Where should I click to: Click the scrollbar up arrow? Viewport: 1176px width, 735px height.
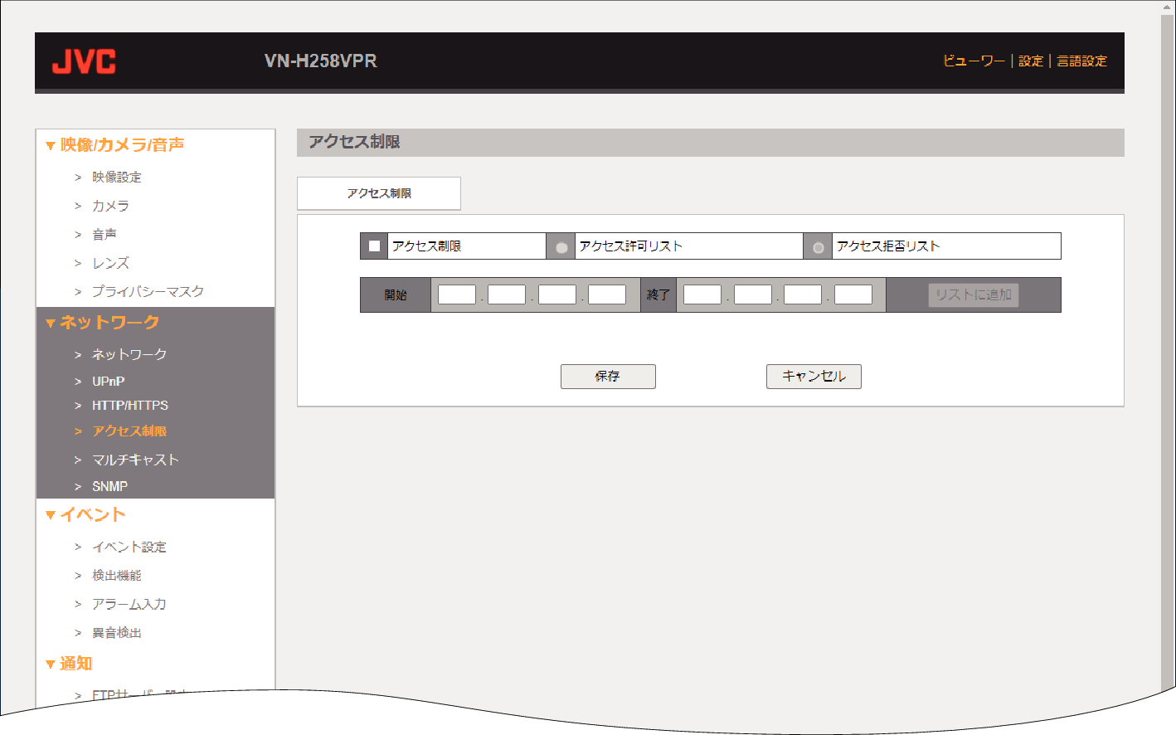(x=1168, y=7)
